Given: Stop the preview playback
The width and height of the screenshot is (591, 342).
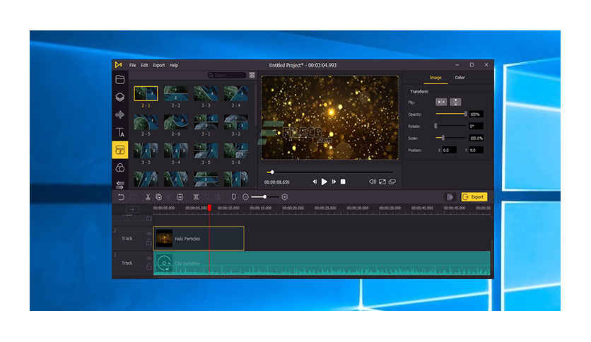Looking at the screenshot, I should point(343,182).
